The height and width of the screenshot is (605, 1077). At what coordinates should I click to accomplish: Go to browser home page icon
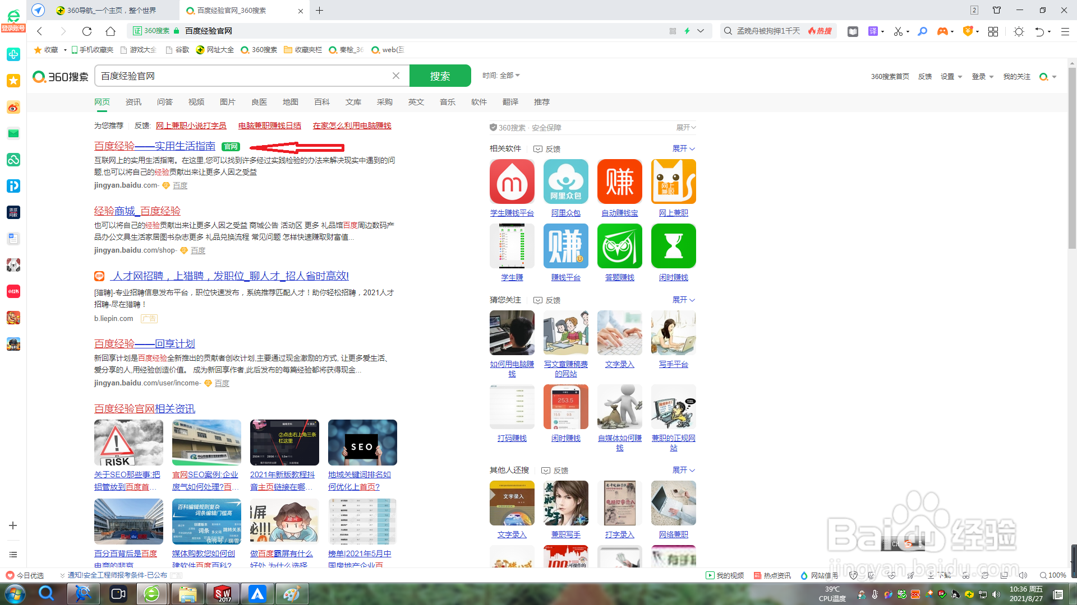click(x=111, y=31)
